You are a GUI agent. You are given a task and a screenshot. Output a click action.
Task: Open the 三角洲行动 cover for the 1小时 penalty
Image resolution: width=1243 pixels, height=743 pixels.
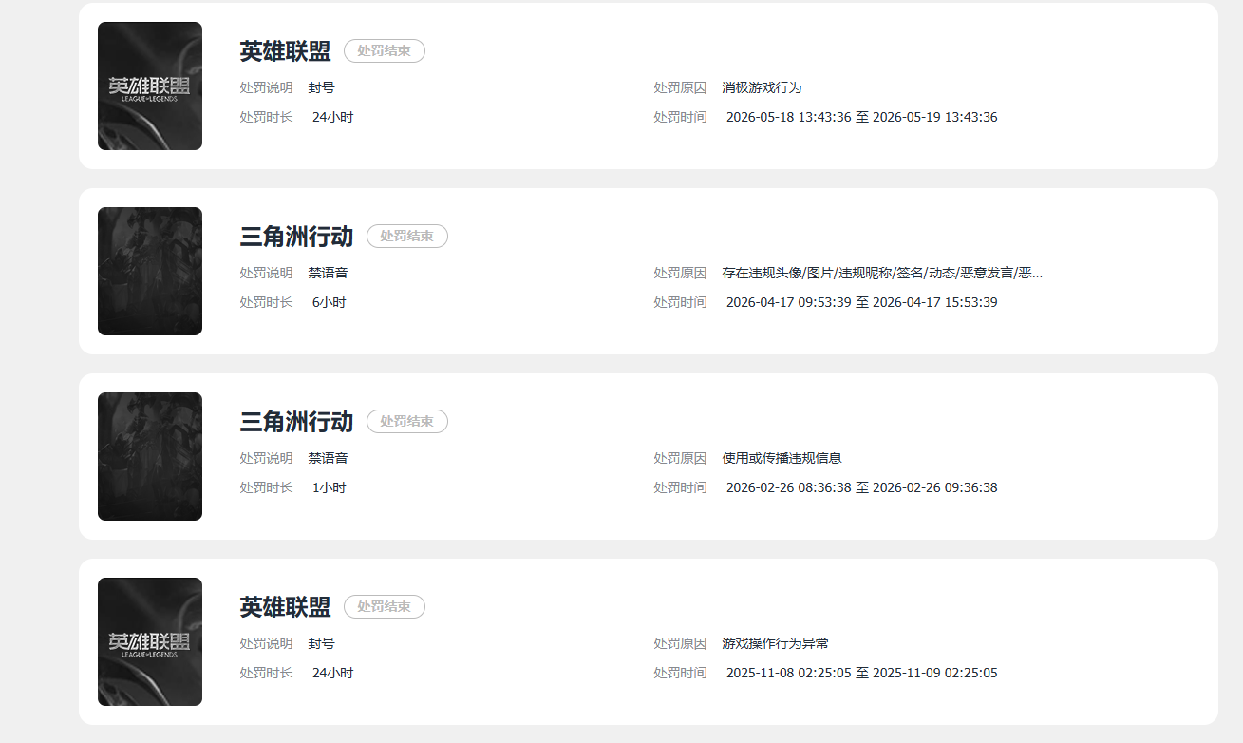[x=150, y=456]
